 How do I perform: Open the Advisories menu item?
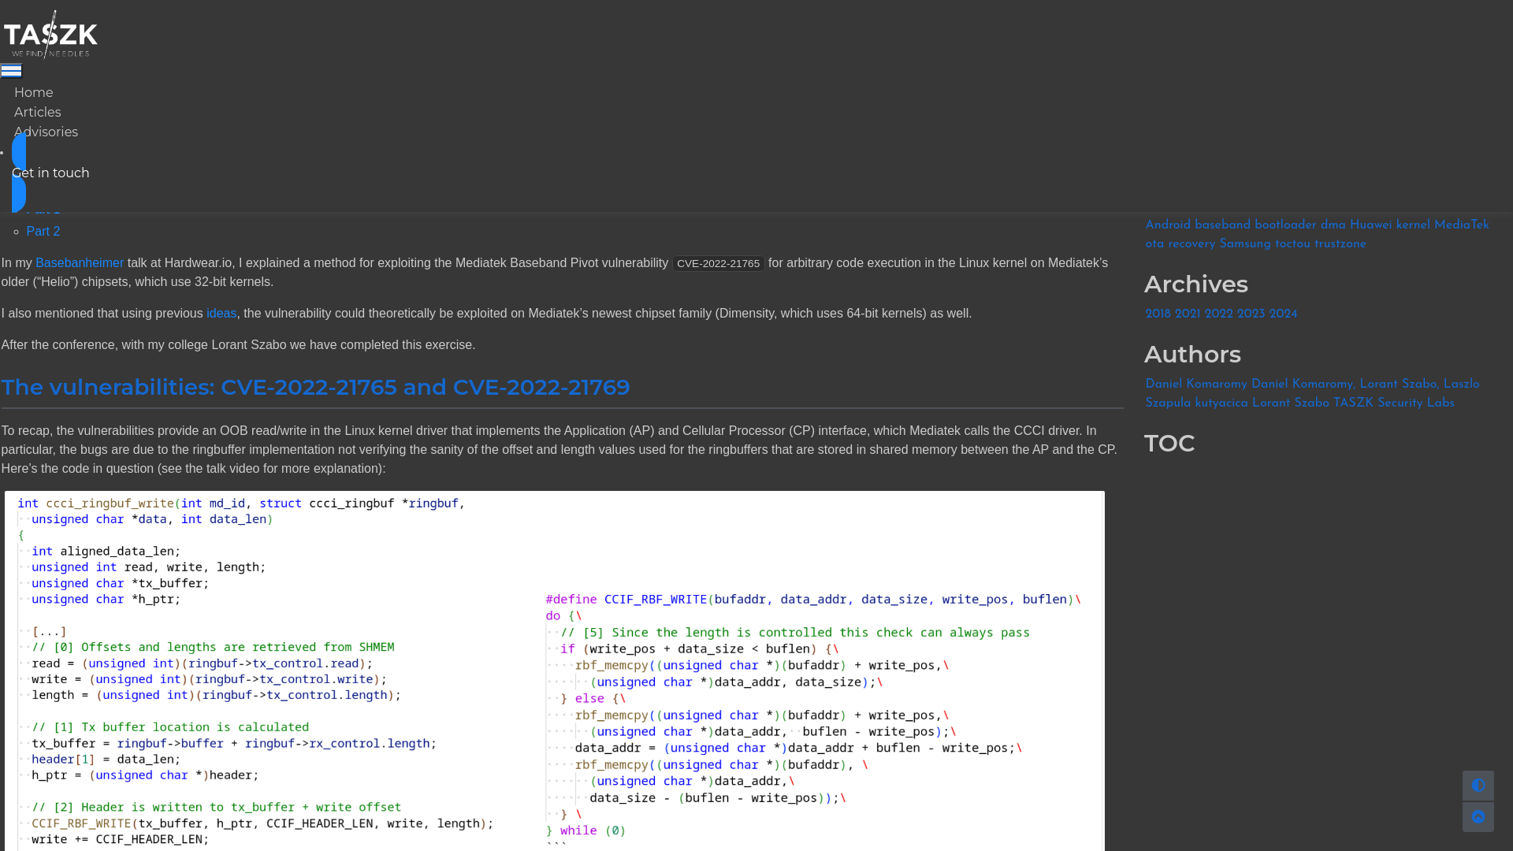pos(46,132)
